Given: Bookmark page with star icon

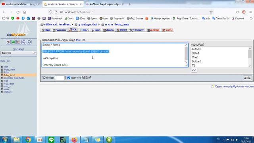Looking at the screenshot, I should tap(211, 12).
